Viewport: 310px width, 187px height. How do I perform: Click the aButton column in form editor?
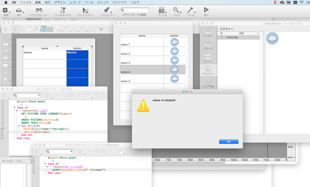(78, 68)
